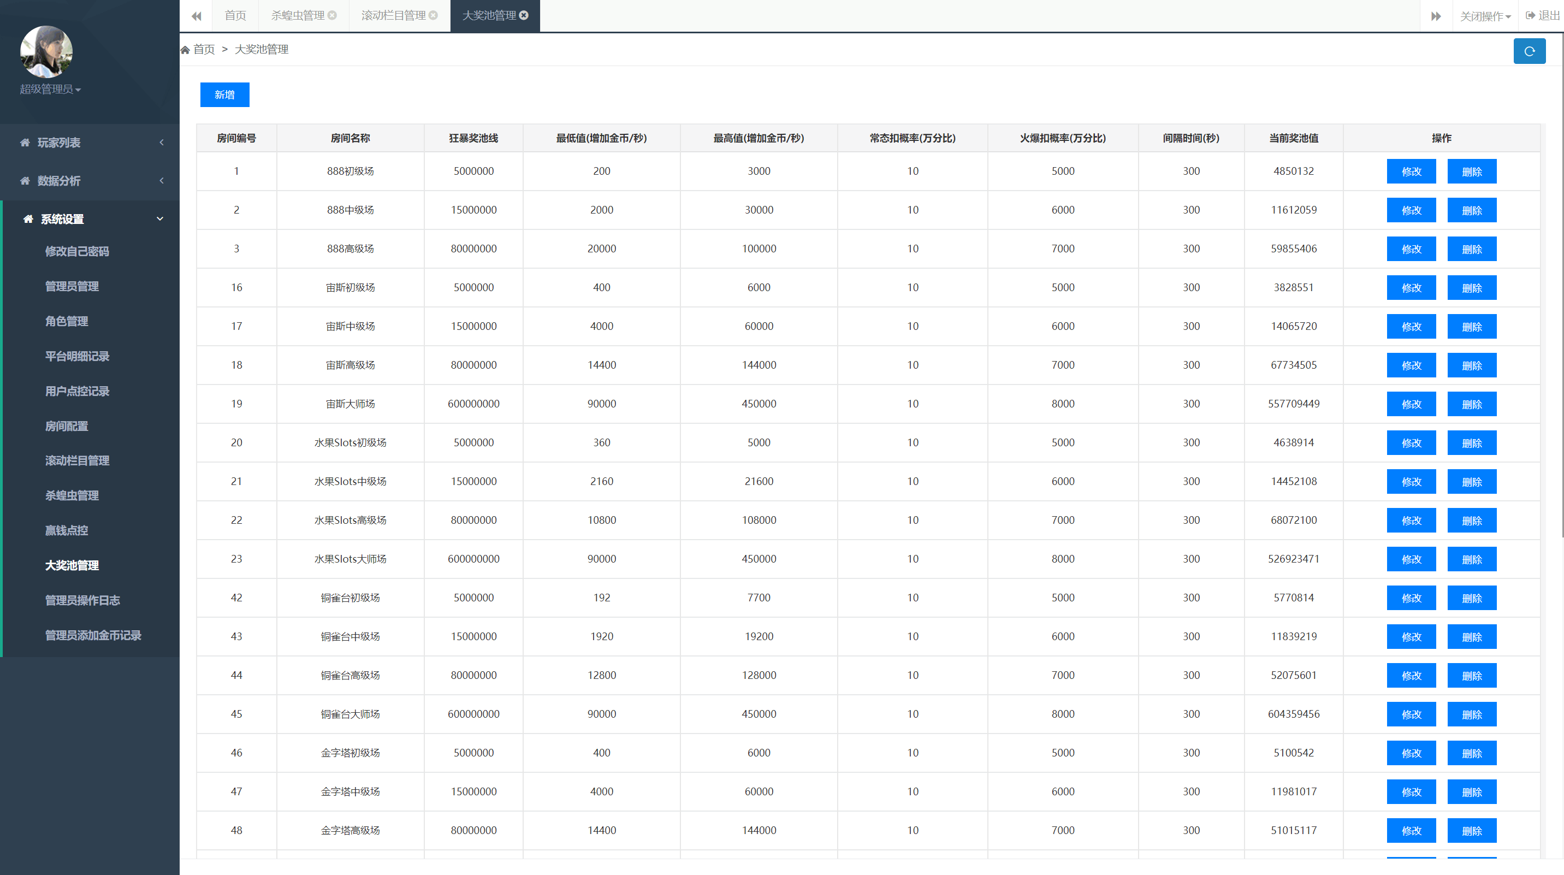Close the active 大奖池管理 tab X icon

524,15
